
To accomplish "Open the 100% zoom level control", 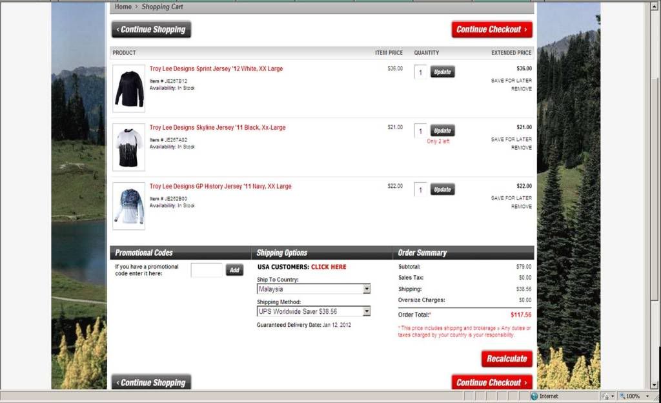I will (629, 397).
